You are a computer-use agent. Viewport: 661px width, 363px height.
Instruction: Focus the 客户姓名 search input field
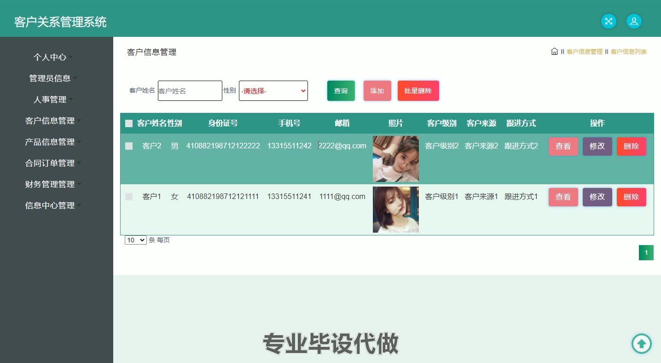tap(190, 91)
